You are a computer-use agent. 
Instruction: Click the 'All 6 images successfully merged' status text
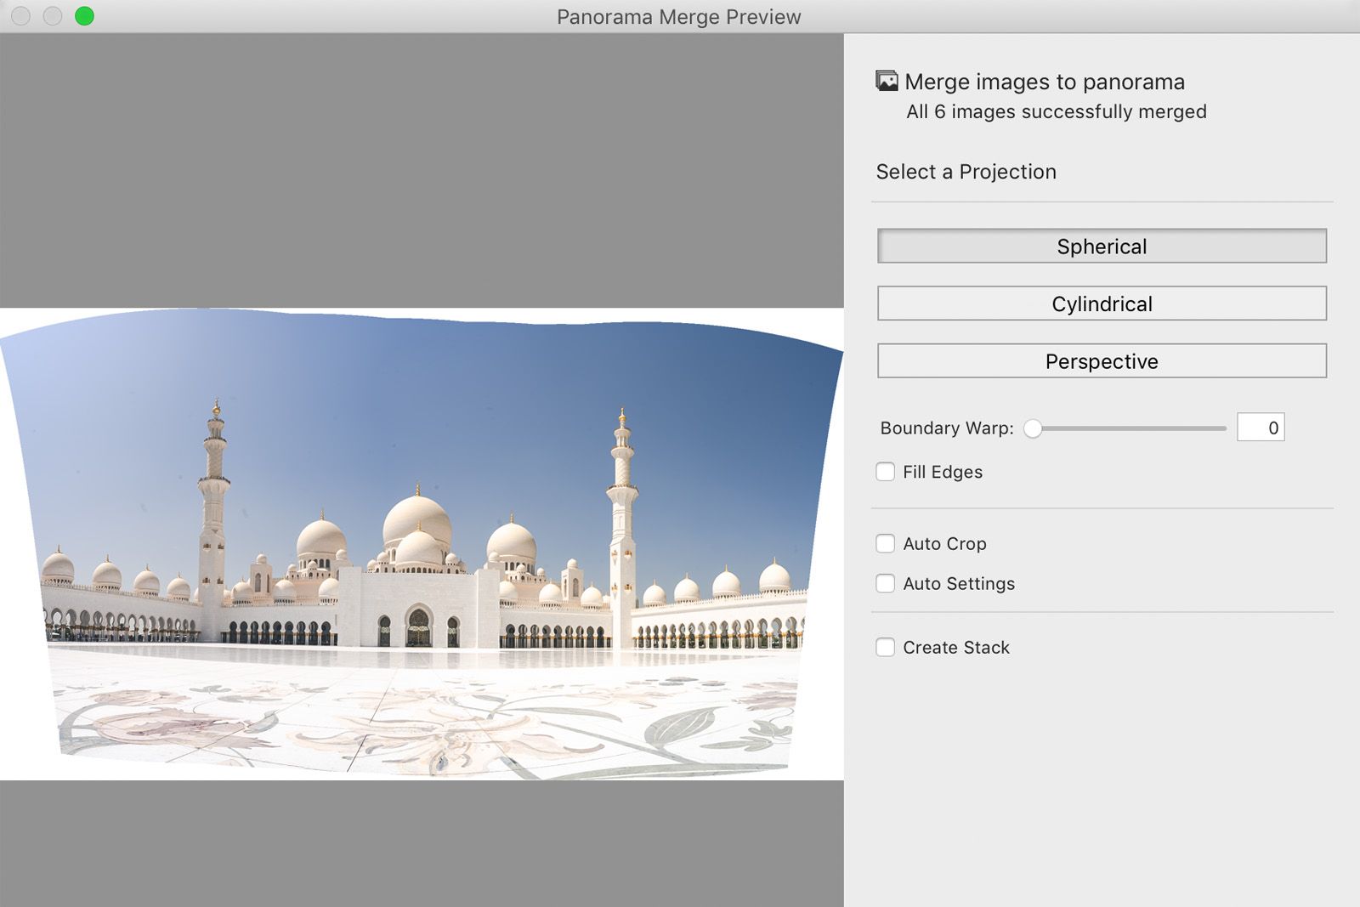click(x=1055, y=111)
